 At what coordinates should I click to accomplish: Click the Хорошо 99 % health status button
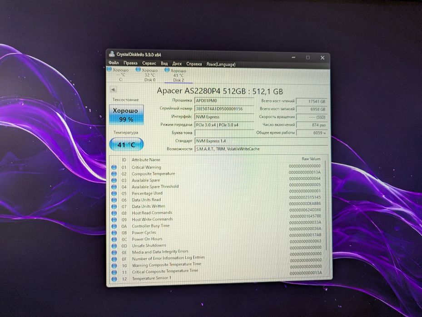click(x=126, y=115)
